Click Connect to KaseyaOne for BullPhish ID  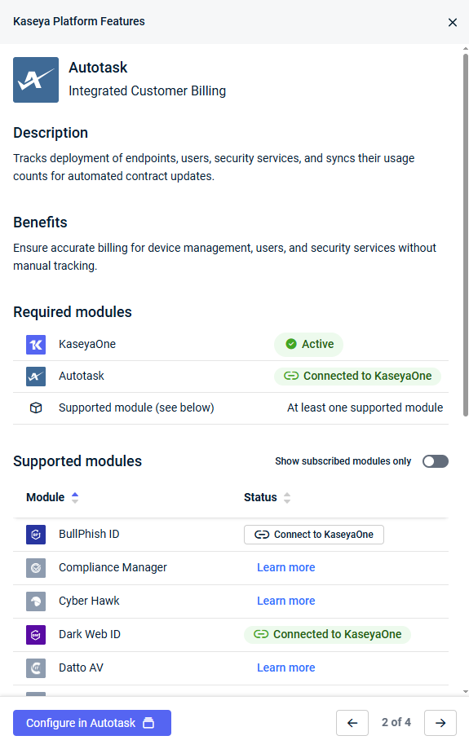[314, 535]
